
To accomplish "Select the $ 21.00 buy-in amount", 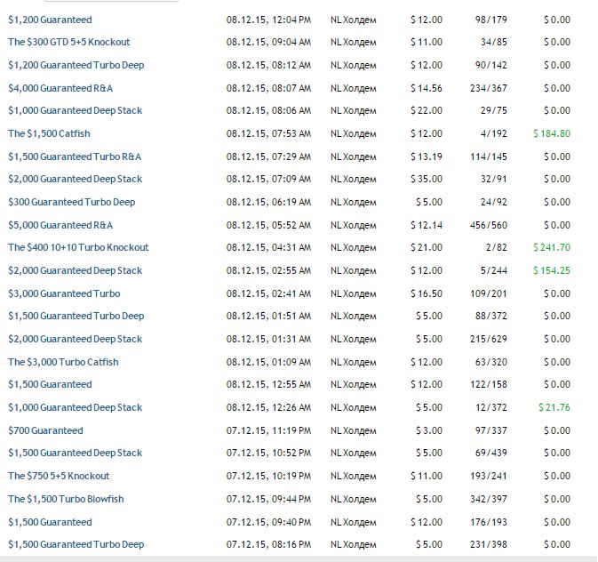I will click(427, 247).
